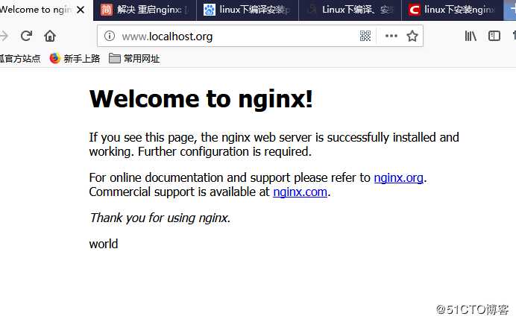Close the Welcome to nginx tab

pyautogui.click(x=81, y=10)
